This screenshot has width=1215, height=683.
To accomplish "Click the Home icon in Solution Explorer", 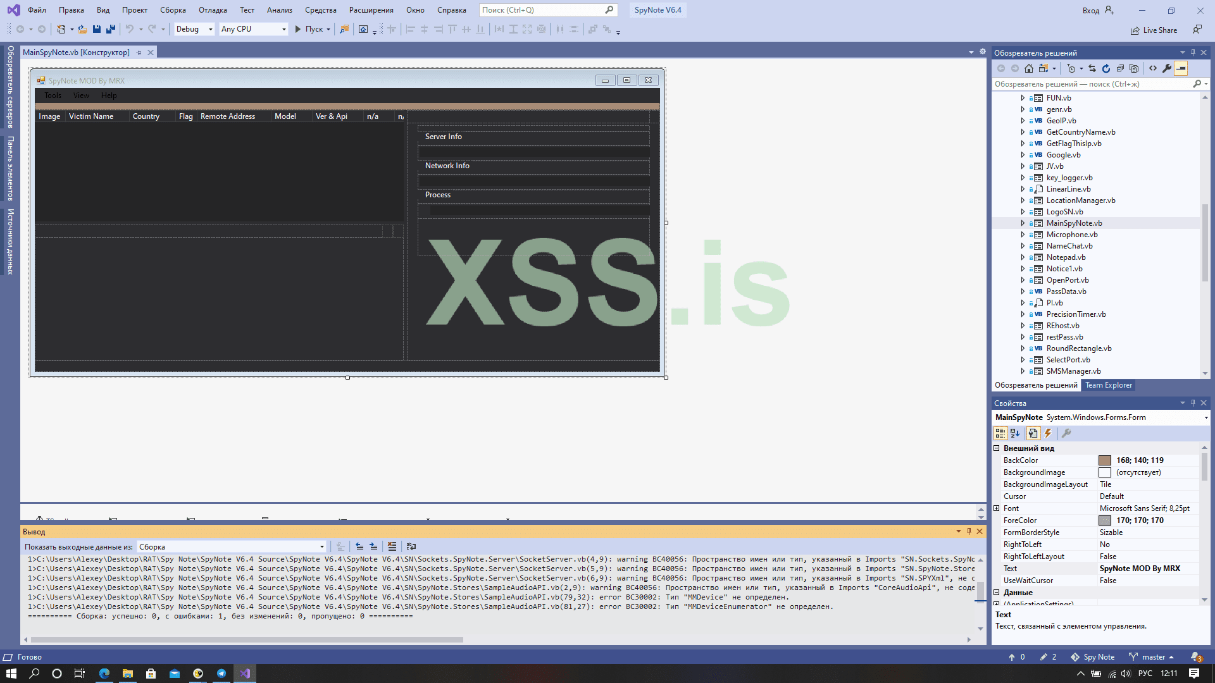I will pos(1029,68).
